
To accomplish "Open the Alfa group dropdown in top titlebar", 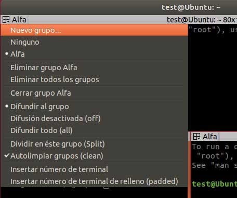I will pyautogui.click(x=15, y=20).
